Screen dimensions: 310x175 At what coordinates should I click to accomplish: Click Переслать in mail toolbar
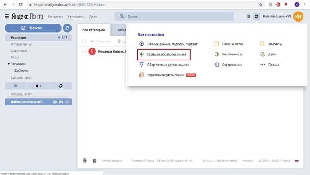coord(101,41)
